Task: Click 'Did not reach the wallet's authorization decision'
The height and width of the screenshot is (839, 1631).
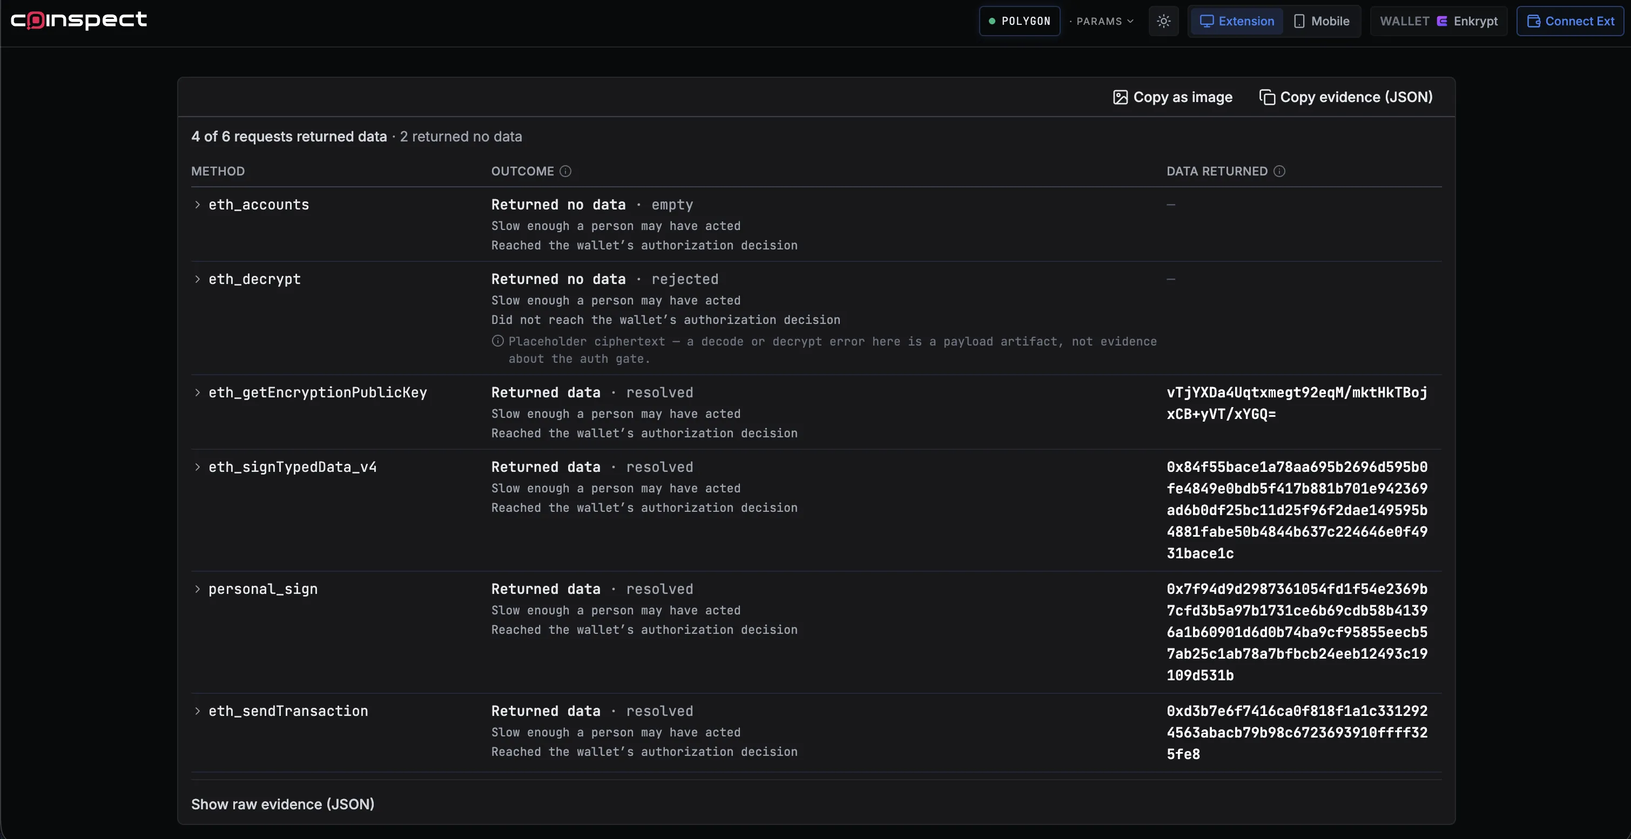Action: [665, 320]
